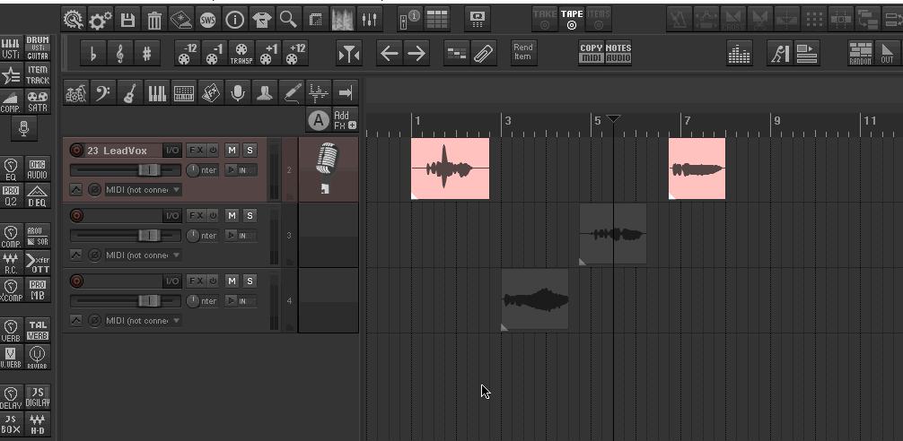Click bar 9 on the timeline ruler
The image size is (903, 441).
[777, 121]
